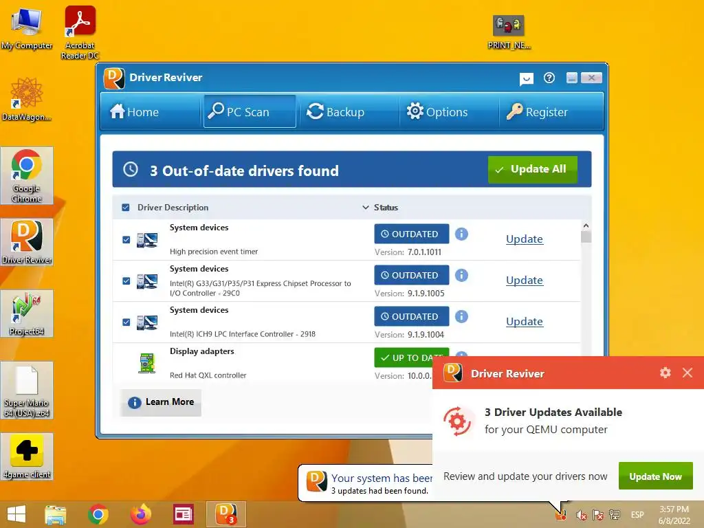Image resolution: width=704 pixels, height=528 pixels.
Task: Show info for ICH9 LPC Interface Controller
Action: [x=461, y=316]
